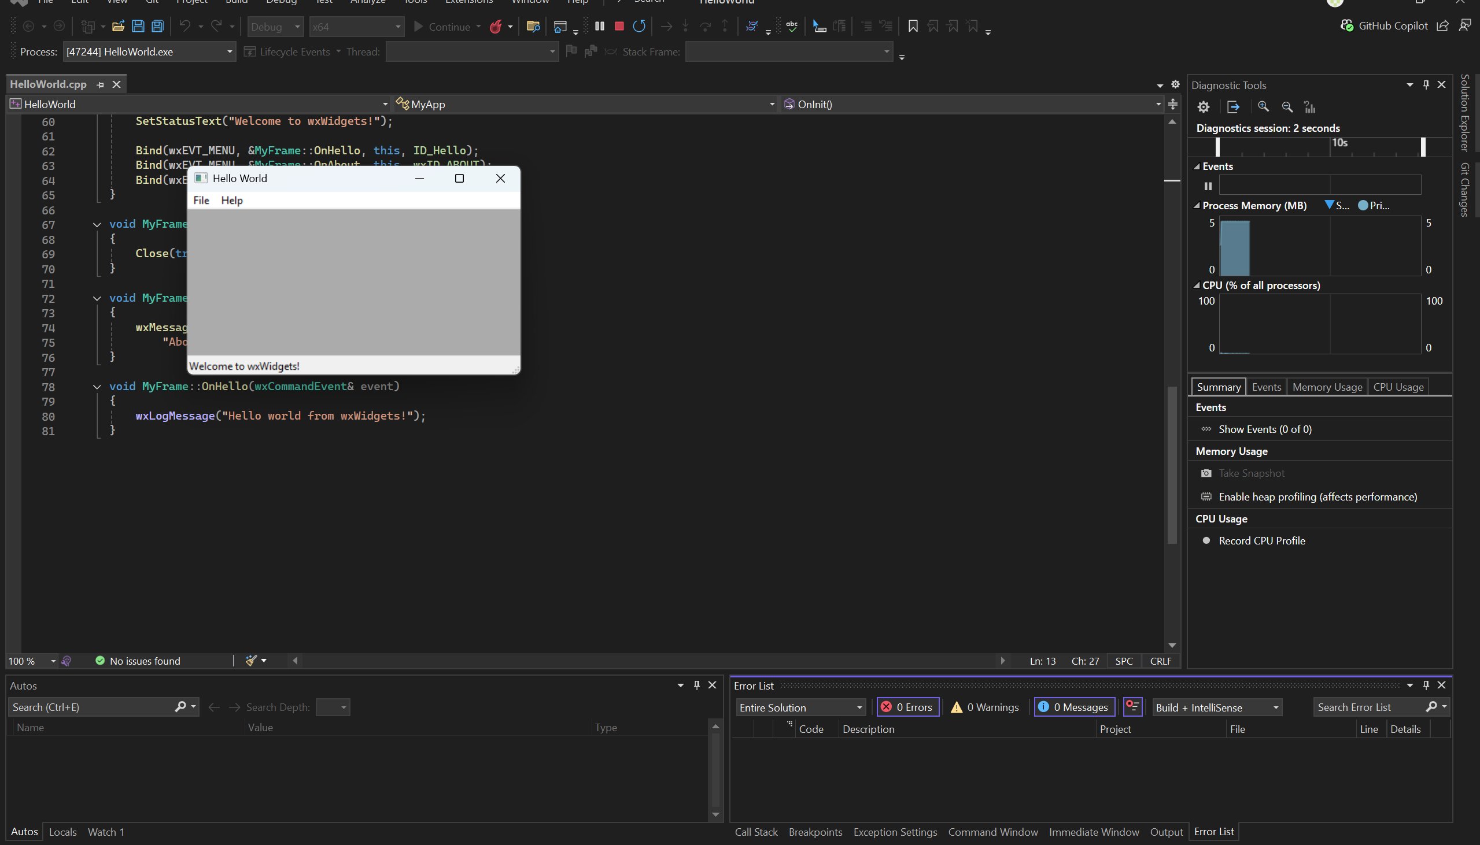Click Enable heap profiling link
The height and width of the screenshot is (845, 1480).
[1317, 497]
